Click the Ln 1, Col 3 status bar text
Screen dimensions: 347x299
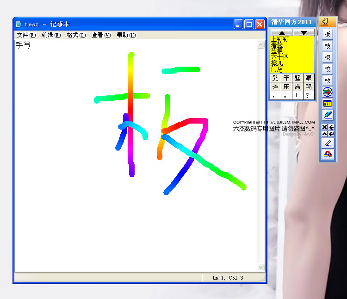pyautogui.click(x=228, y=278)
